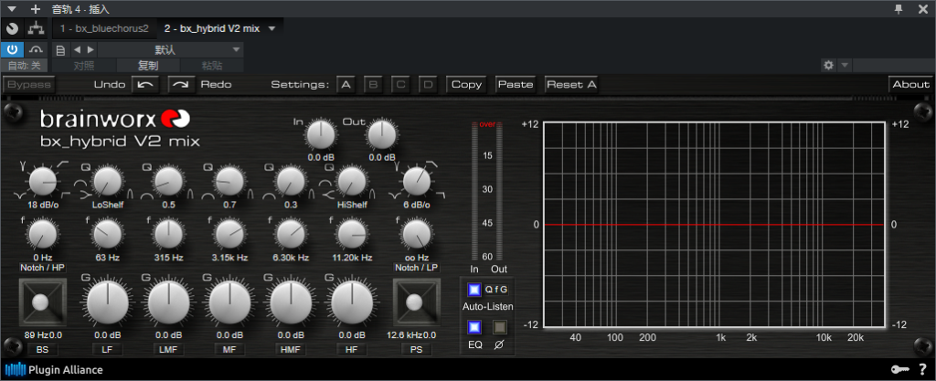The height and width of the screenshot is (381, 936).
Task: Expand the arrow next to the gear icon
Action: pyautogui.click(x=844, y=65)
